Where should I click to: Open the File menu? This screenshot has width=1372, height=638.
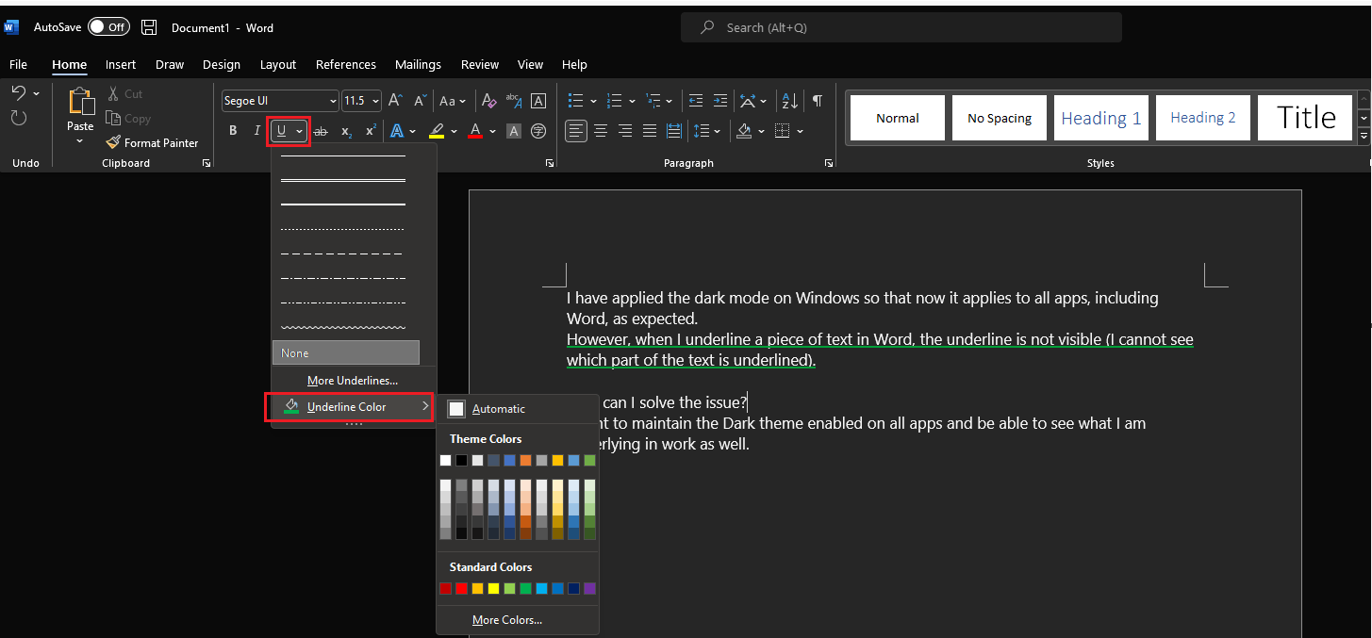18,64
